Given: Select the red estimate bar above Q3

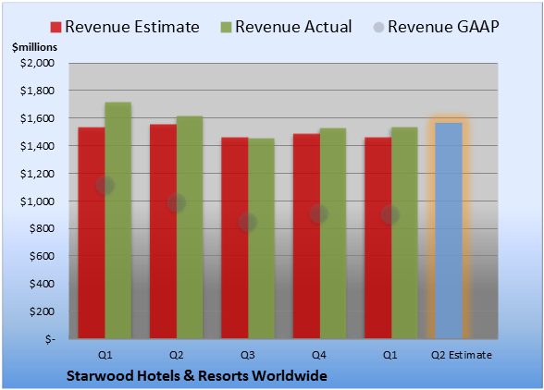Looking at the screenshot, I should [235, 238].
